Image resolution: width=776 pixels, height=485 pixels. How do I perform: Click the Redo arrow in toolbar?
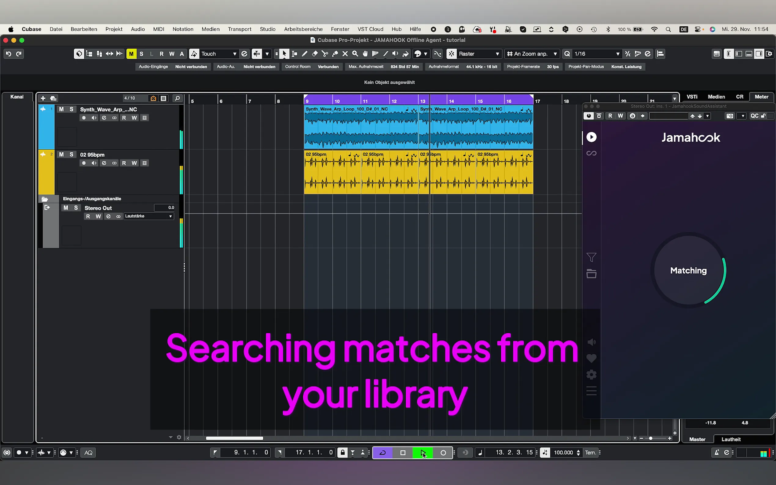19,54
